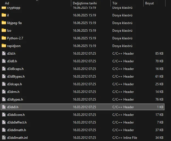Select the lzo folder name
This screenshot has height=141, width=171.
tap(9, 31)
